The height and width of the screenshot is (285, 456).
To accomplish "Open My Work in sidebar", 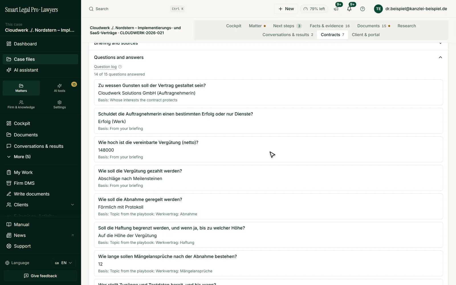I will pos(40,172).
